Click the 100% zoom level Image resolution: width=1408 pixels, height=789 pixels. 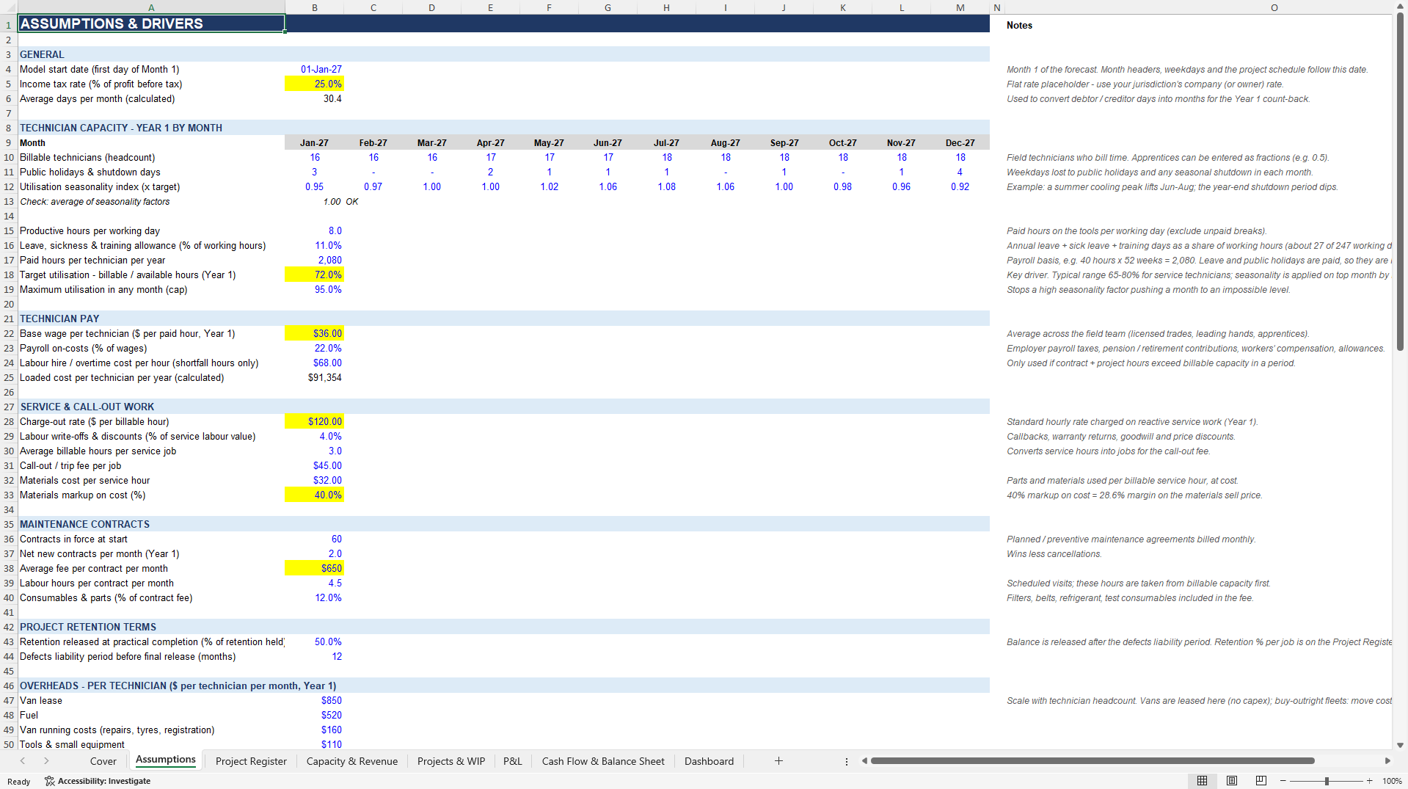[x=1392, y=781]
